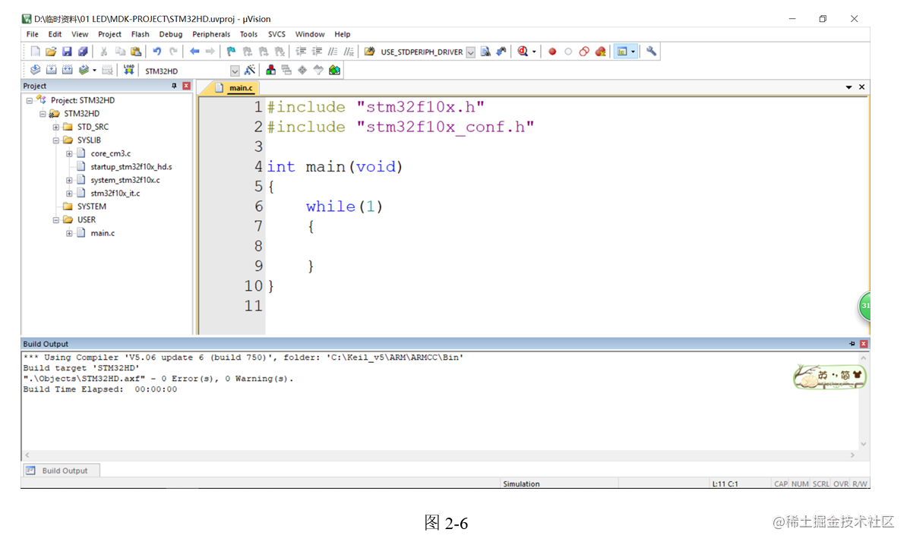Click the Indent selection icon

tap(301, 52)
